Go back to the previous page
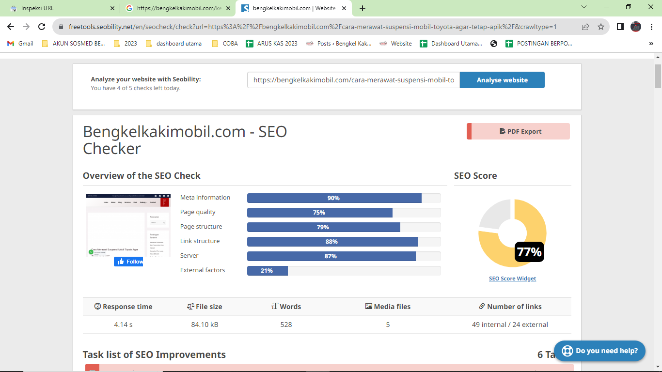 (x=11, y=27)
